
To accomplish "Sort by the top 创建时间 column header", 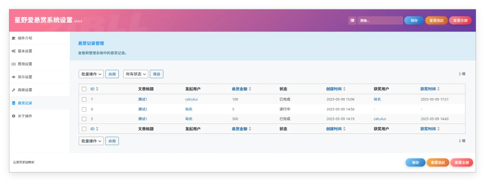I will 334,89.
